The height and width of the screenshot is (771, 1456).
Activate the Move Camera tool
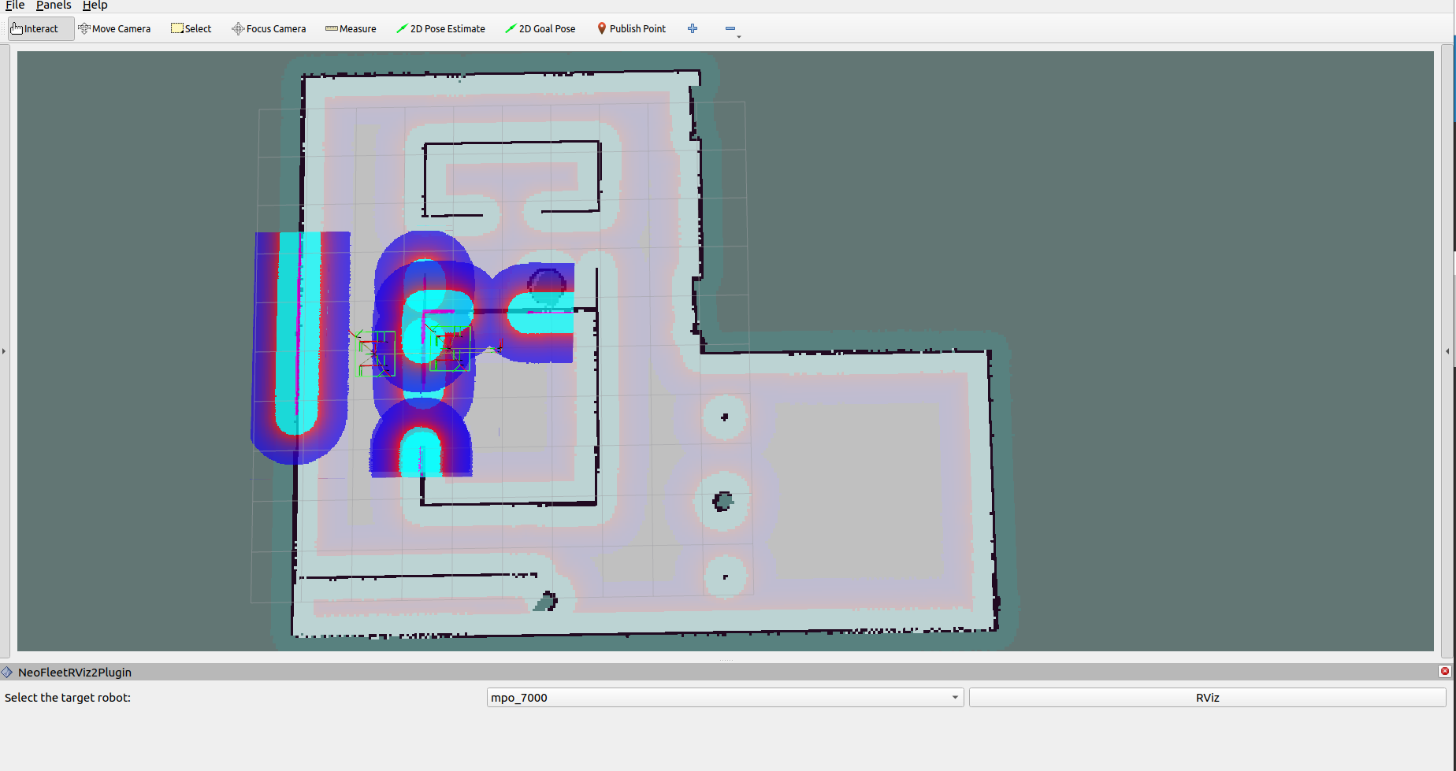114,28
